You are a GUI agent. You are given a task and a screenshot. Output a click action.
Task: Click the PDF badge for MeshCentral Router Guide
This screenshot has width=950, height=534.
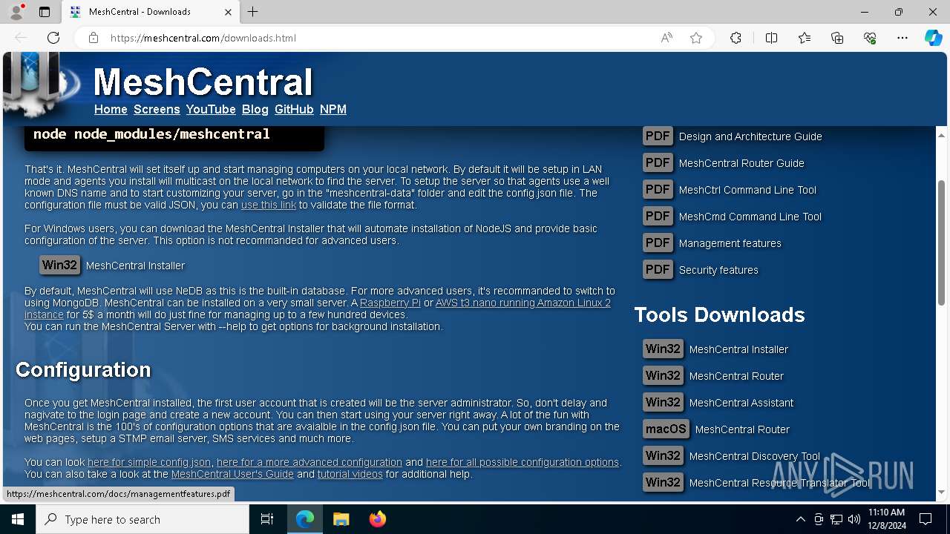pyautogui.click(x=658, y=162)
